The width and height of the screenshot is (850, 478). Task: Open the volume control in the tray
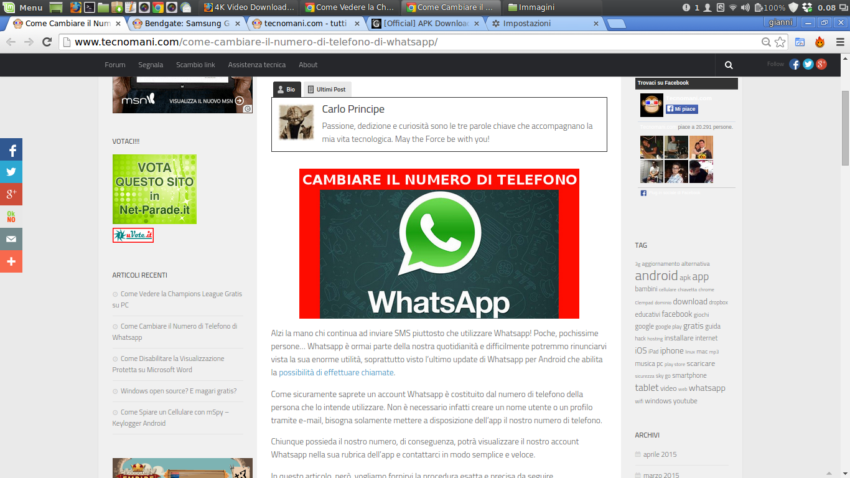click(745, 7)
